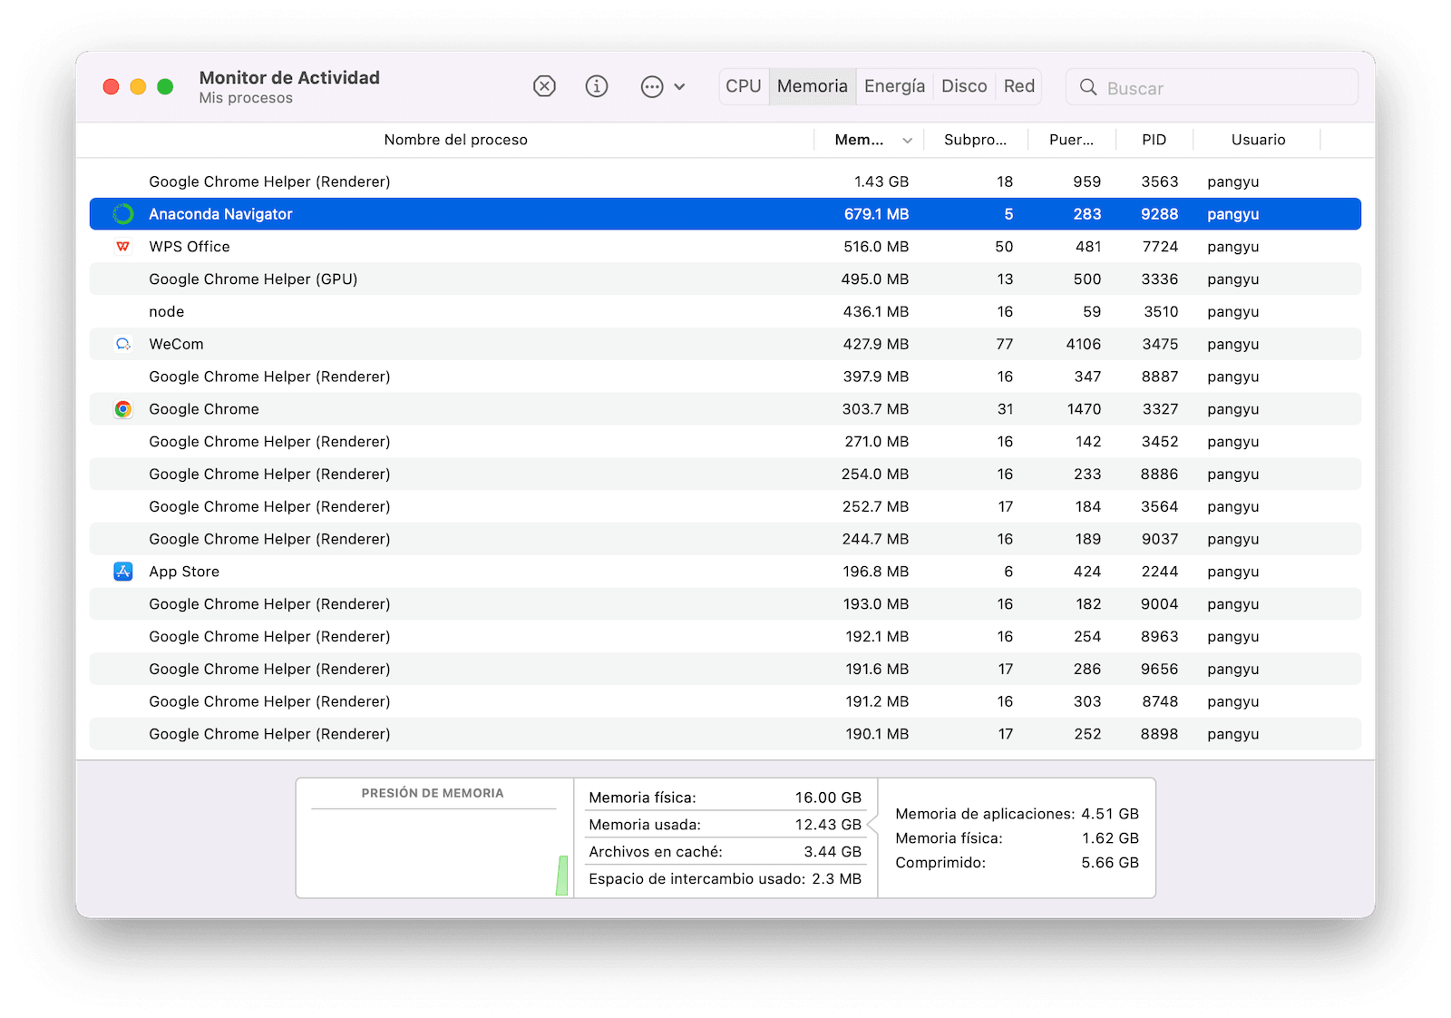Open process info with the i icon
1451x1018 pixels.
click(x=596, y=86)
